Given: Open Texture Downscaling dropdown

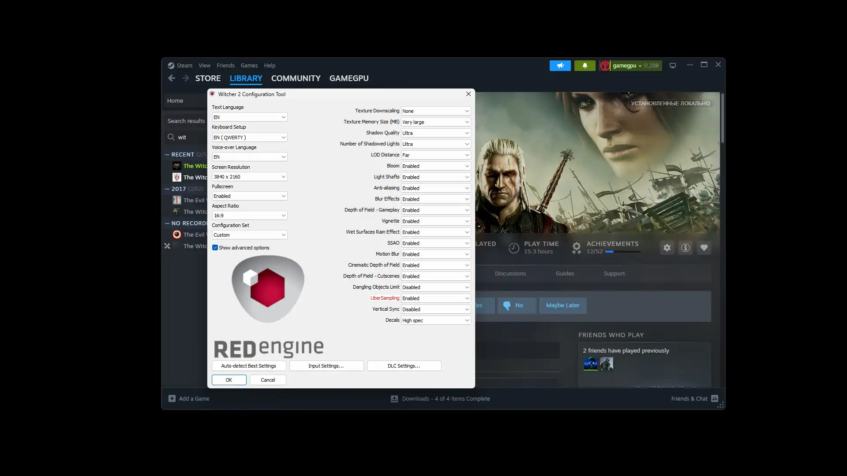Looking at the screenshot, I should click(435, 111).
